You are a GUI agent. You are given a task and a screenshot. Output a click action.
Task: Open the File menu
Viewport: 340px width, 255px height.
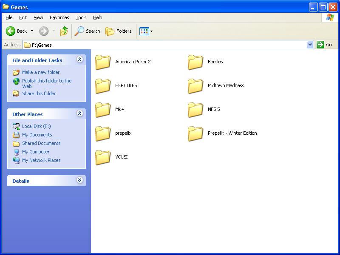click(9, 17)
